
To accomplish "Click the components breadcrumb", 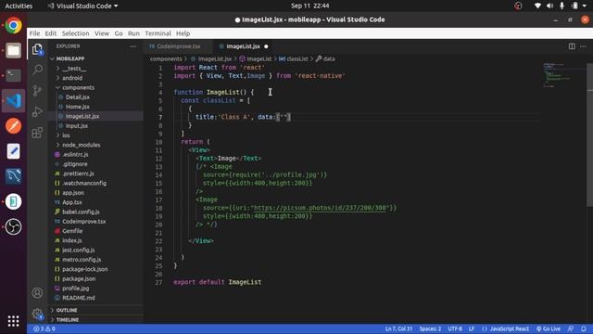I will pos(166,58).
